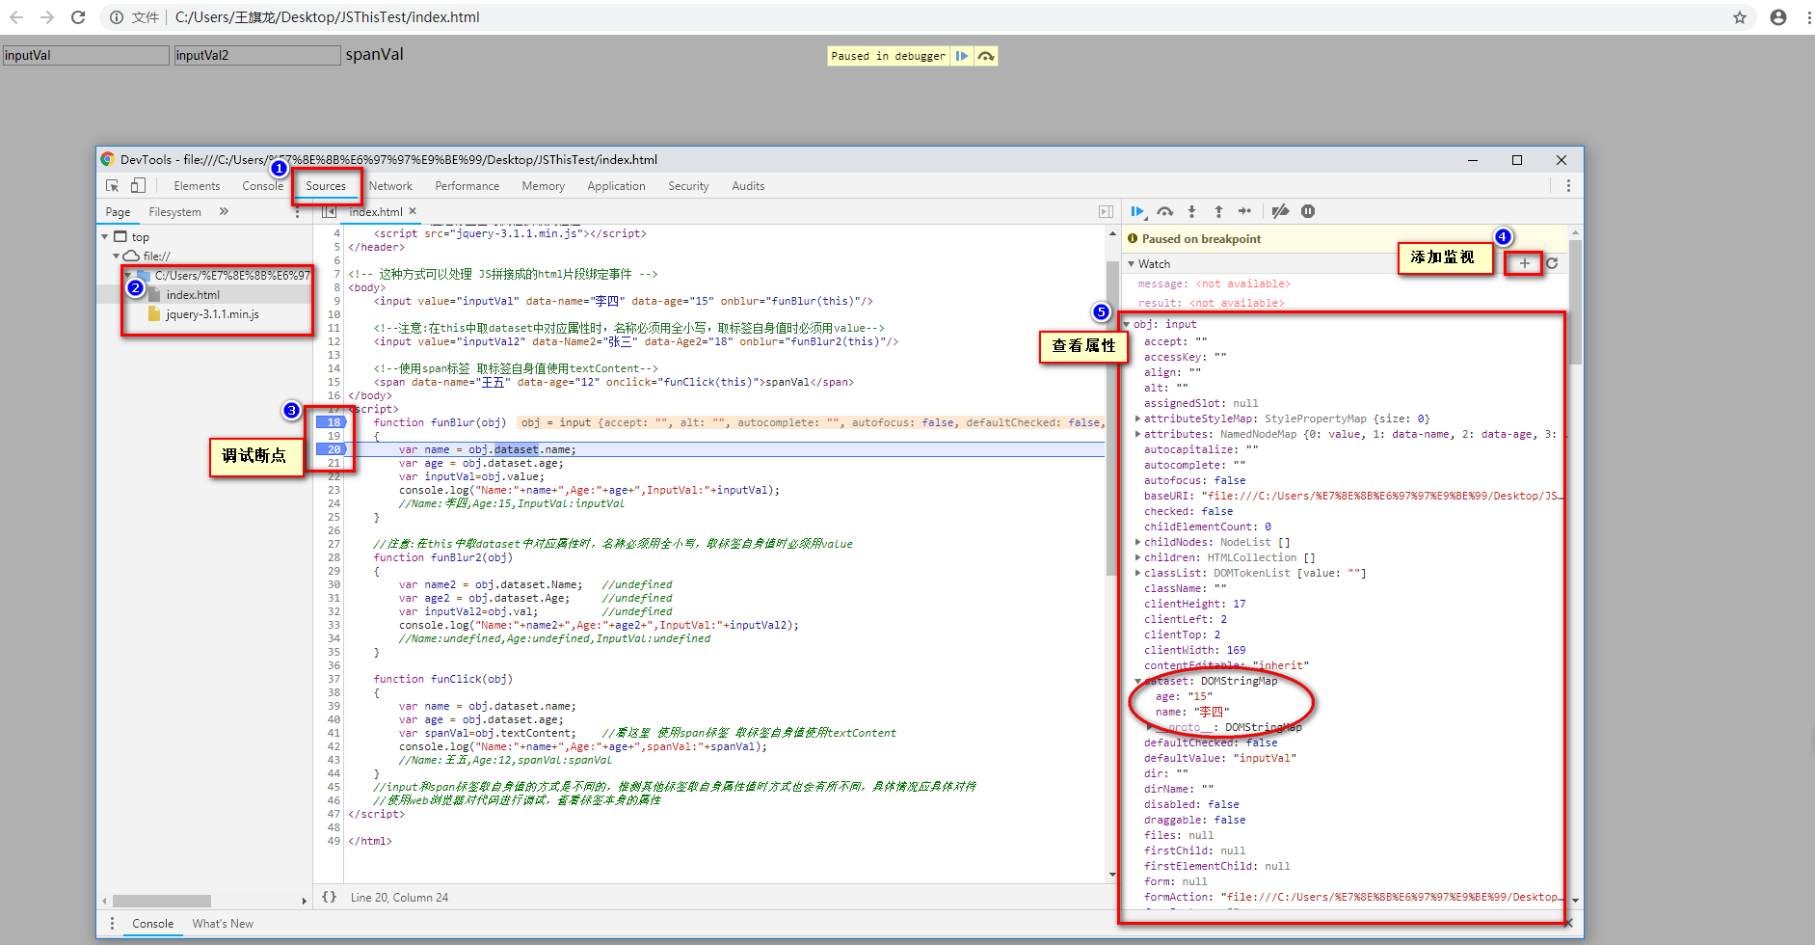This screenshot has width=1815, height=945.
Task: Click the inputVal2 text field
Action: tap(257, 56)
